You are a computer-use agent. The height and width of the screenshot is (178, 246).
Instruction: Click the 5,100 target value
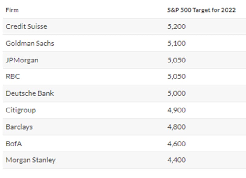click(x=177, y=43)
